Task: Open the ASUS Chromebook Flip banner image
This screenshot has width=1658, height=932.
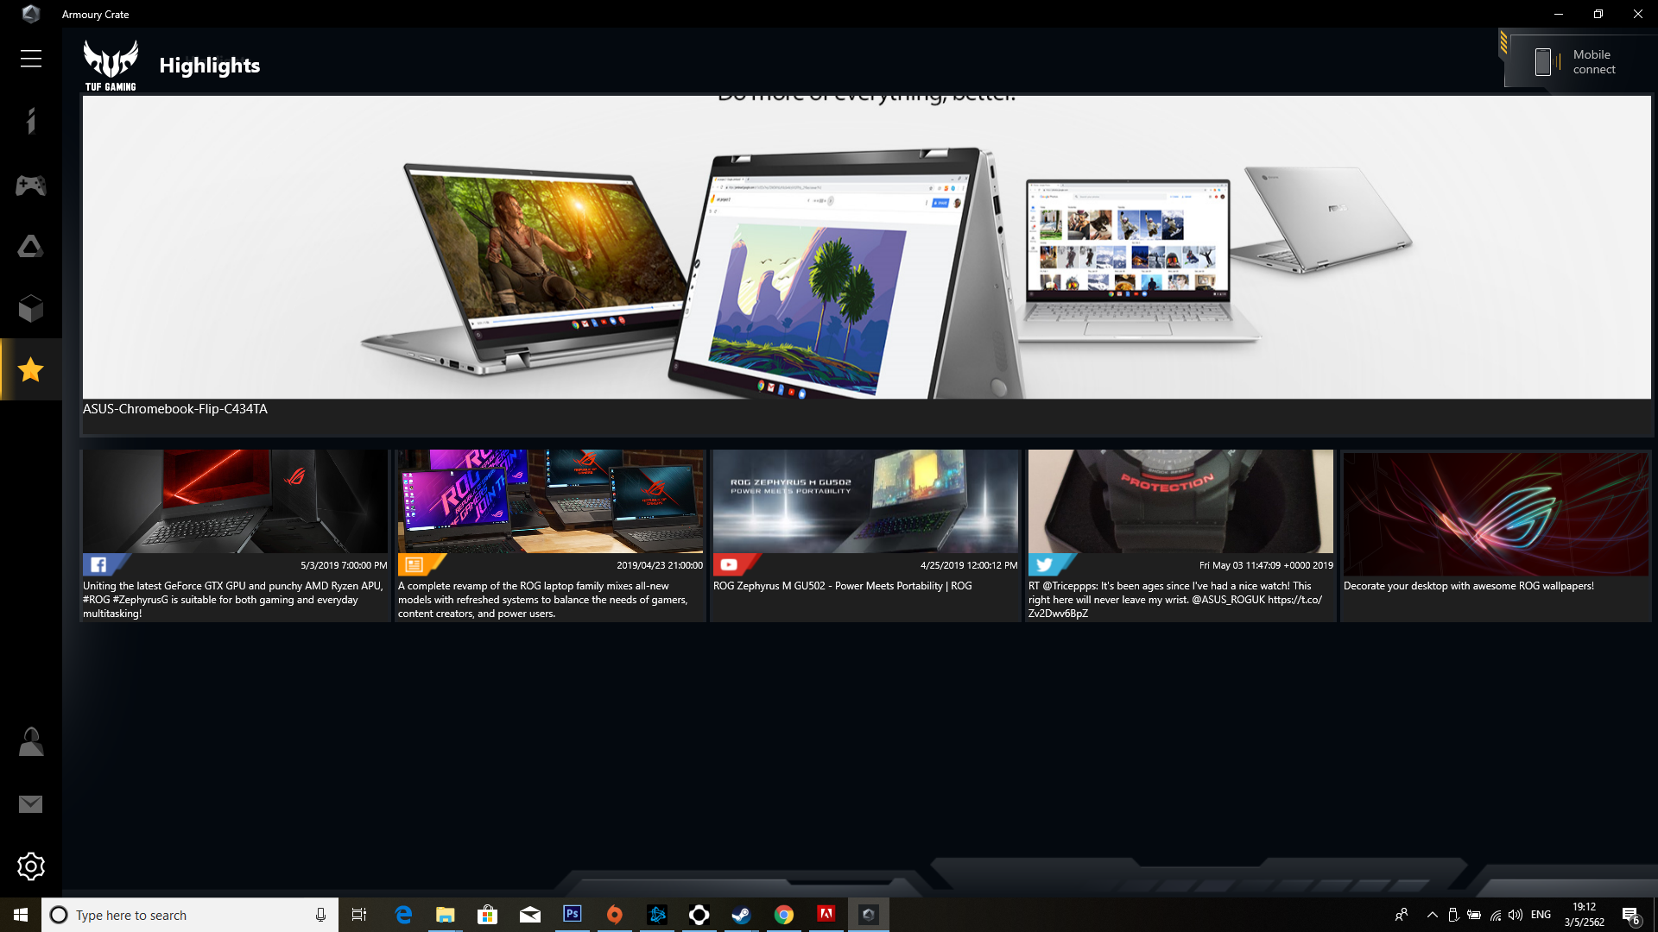Action: tap(866, 247)
